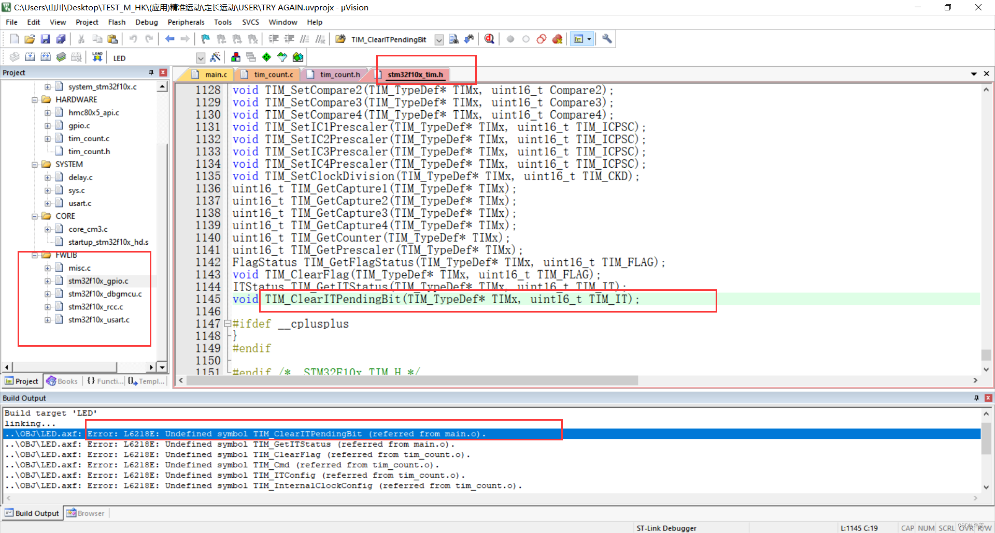Click the Kill All Breakpoints icon
Image resolution: width=995 pixels, height=533 pixels.
[x=558, y=39]
